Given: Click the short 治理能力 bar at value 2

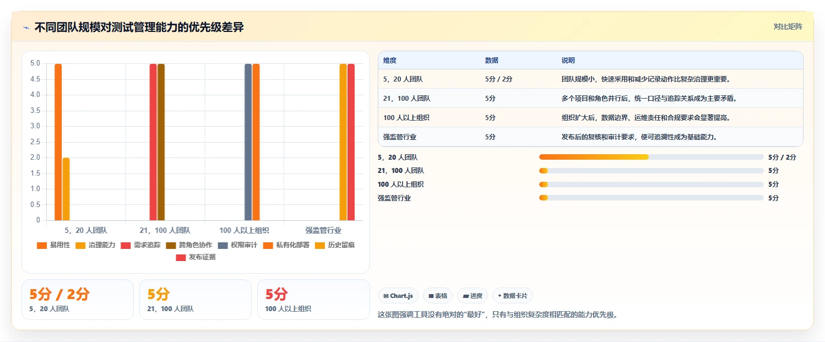Looking at the screenshot, I should coord(66,189).
